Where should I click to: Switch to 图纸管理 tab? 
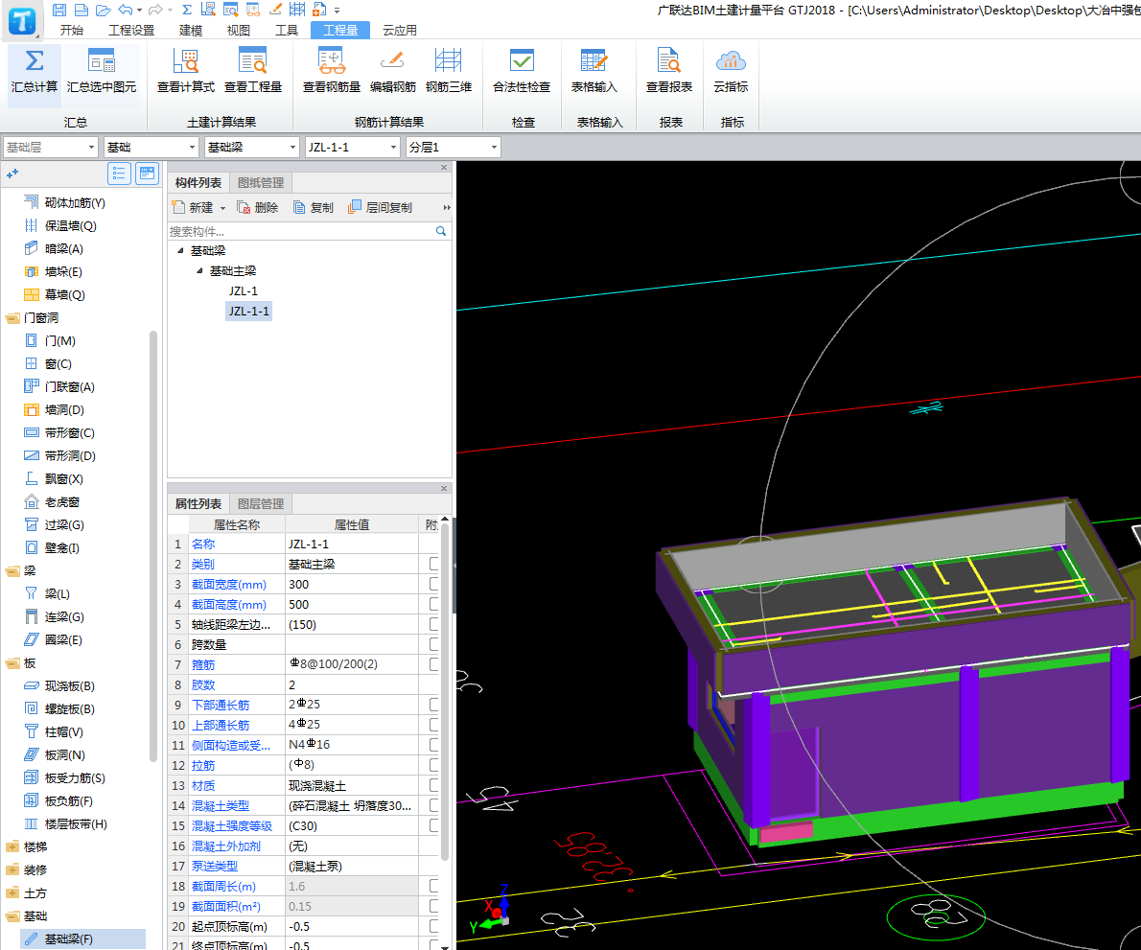coord(261,182)
